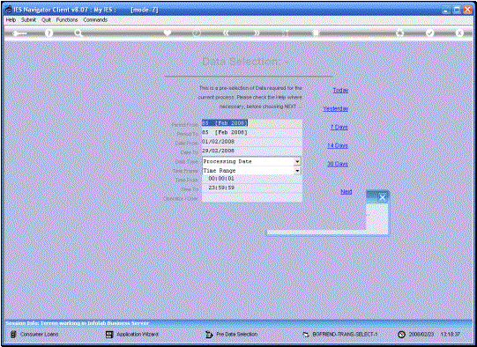The height and width of the screenshot is (347, 477).
Task: Expand the Time Range dropdown
Action: click(297, 171)
